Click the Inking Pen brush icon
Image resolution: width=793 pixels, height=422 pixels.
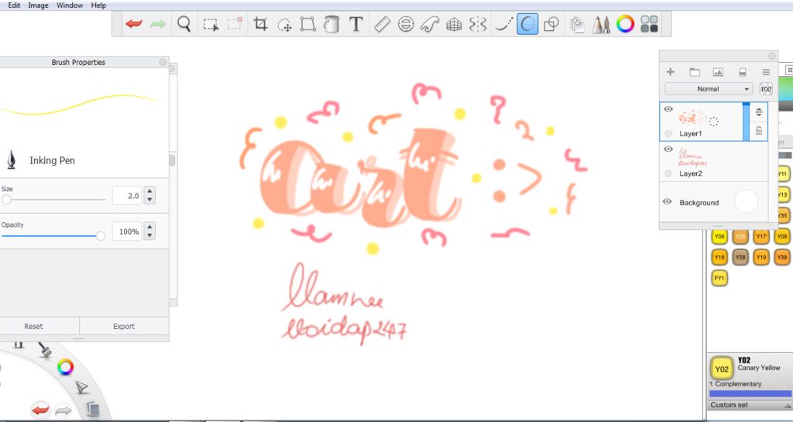pyautogui.click(x=11, y=160)
